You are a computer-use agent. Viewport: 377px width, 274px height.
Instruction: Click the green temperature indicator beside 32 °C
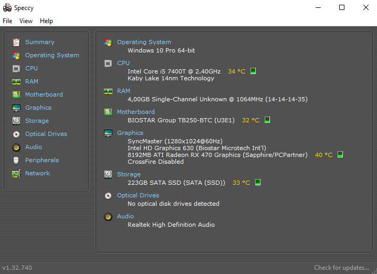pos(267,120)
